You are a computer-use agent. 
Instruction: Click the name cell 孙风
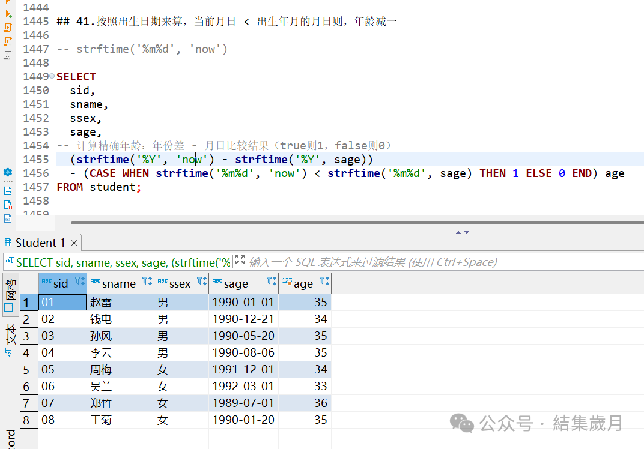(x=120, y=336)
